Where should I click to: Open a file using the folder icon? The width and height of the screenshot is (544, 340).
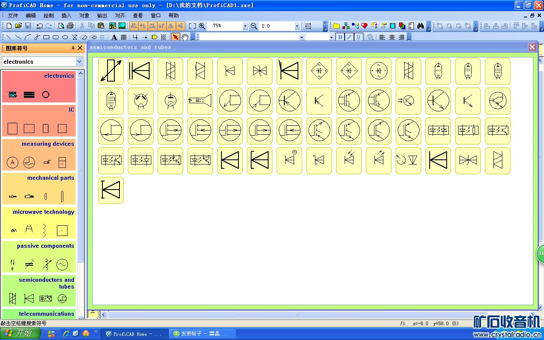pos(18,26)
